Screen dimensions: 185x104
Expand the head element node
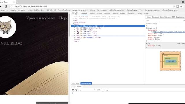click(73, 22)
